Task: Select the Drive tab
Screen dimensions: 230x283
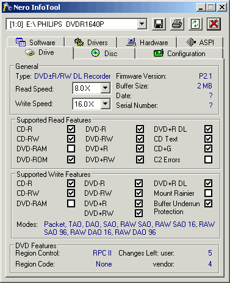Action: pyautogui.click(x=40, y=52)
